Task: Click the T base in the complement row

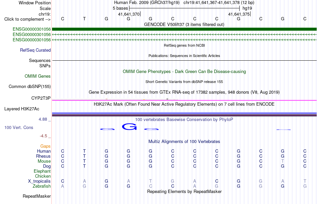Action: tap(84, 19)
